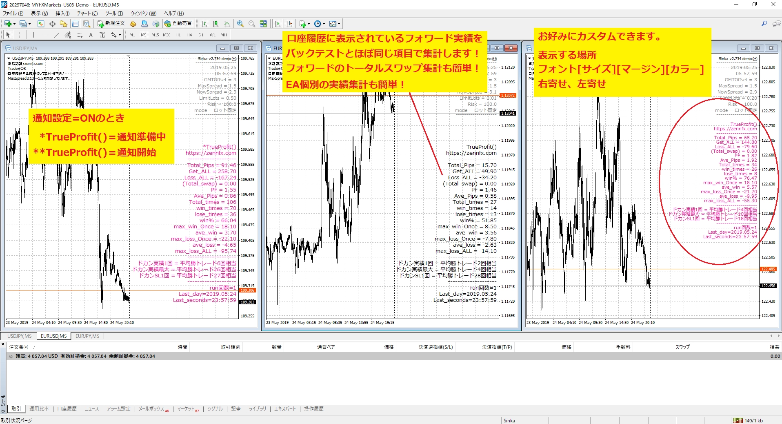
Task: Select the crosshair tool
Action: coord(20,35)
